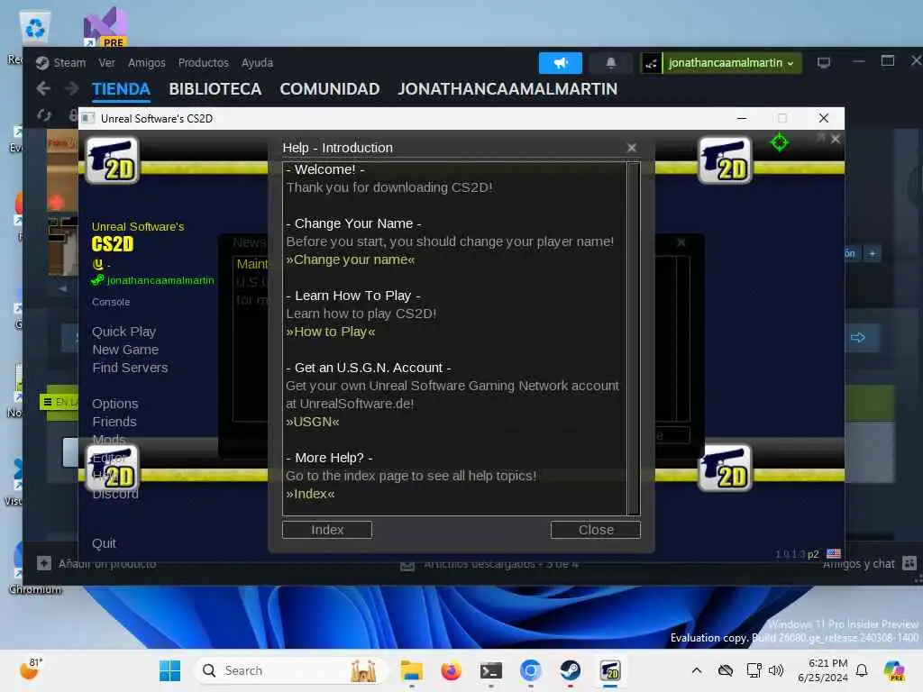The width and height of the screenshot is (923, 692).
Task: Open Amigos y chat in Steam
Action: 870,564
